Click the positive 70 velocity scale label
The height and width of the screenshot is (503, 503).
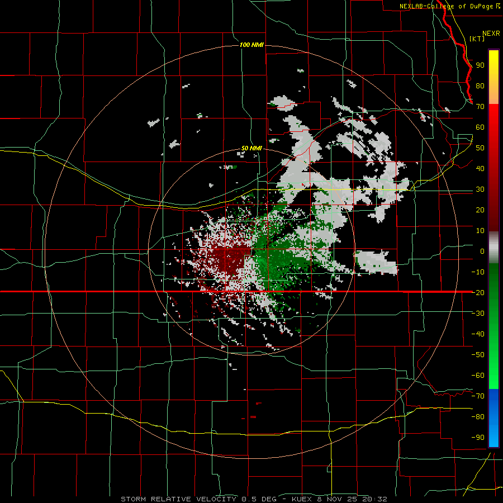(480, 107)
